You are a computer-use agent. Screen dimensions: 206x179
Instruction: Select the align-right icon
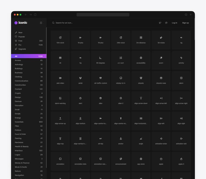coord(181,121)
